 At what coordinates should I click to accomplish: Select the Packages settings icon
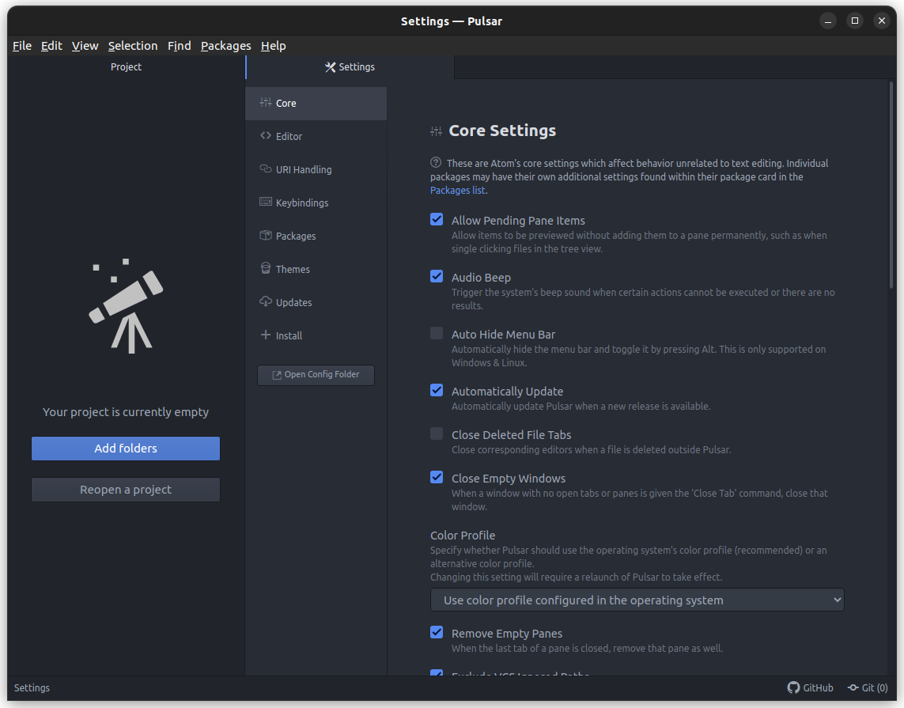pyautogui.click(x=265, y=235)
